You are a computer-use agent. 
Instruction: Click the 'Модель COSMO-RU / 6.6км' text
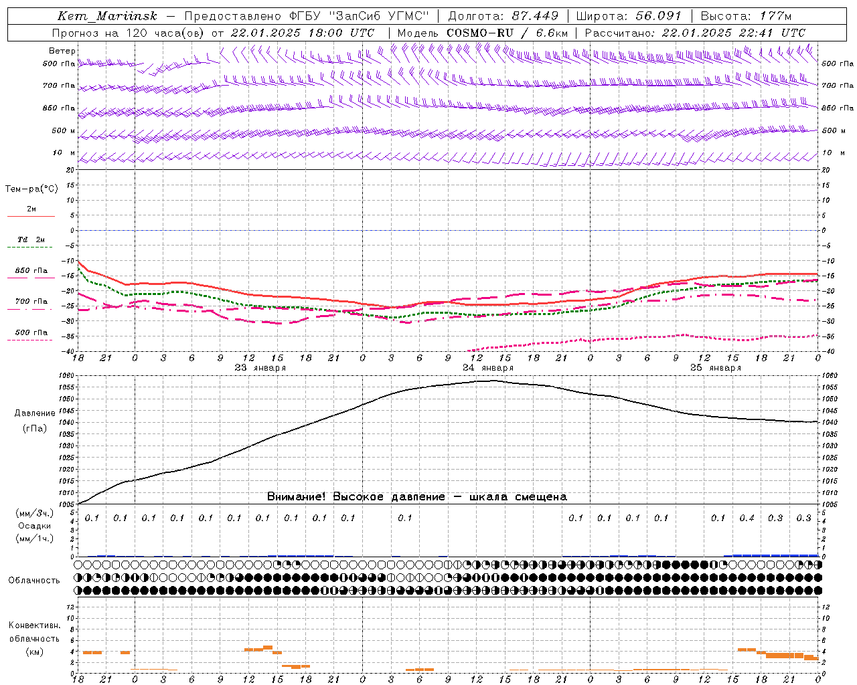[x=483, y=33]
